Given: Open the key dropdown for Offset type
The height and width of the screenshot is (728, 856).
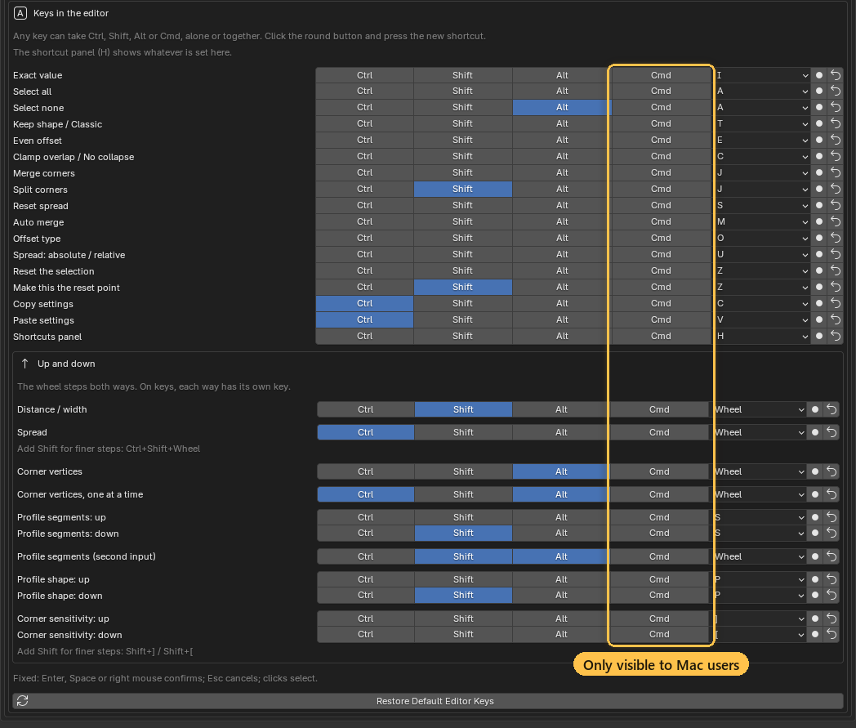Looking at the screenshot, I should coord(762,238).
